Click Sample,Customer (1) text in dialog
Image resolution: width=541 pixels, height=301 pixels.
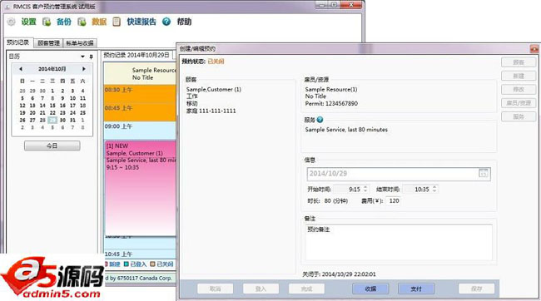[x=214, y=89]
